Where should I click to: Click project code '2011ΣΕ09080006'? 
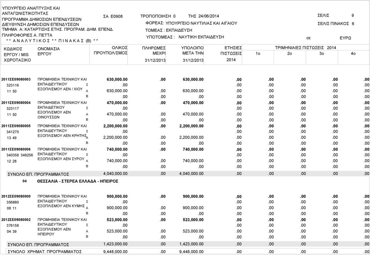(16, 149)
